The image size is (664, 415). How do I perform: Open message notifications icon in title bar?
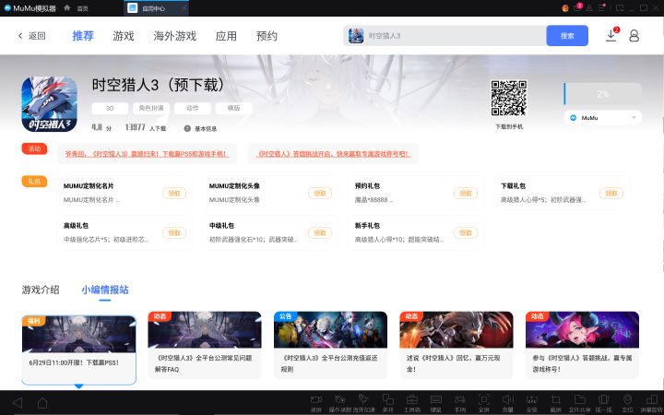tap(577, 7)
